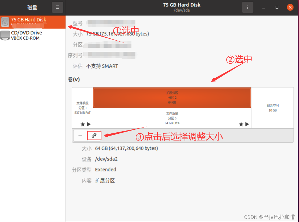
Task: Maximize the Disks window
Action: [x=277, y=7]
